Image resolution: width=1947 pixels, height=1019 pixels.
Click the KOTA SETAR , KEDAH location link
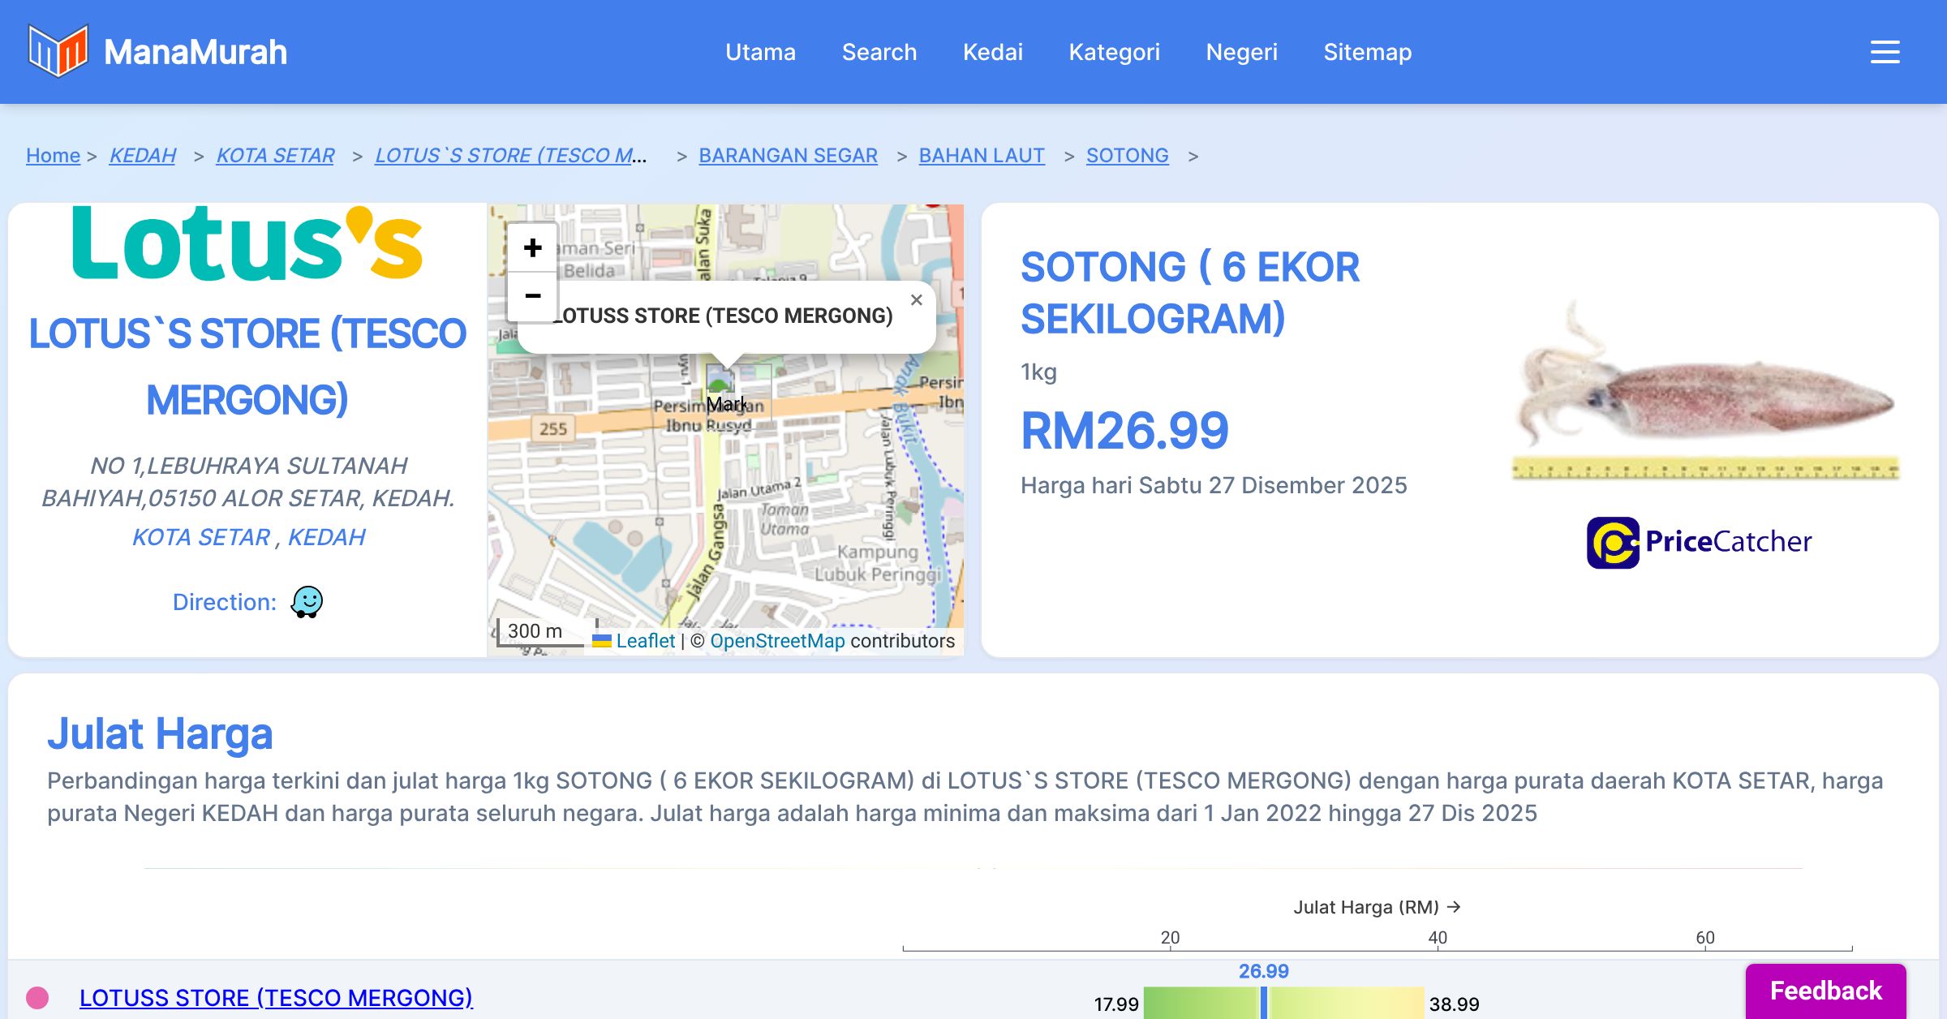(x=248, y=537)
